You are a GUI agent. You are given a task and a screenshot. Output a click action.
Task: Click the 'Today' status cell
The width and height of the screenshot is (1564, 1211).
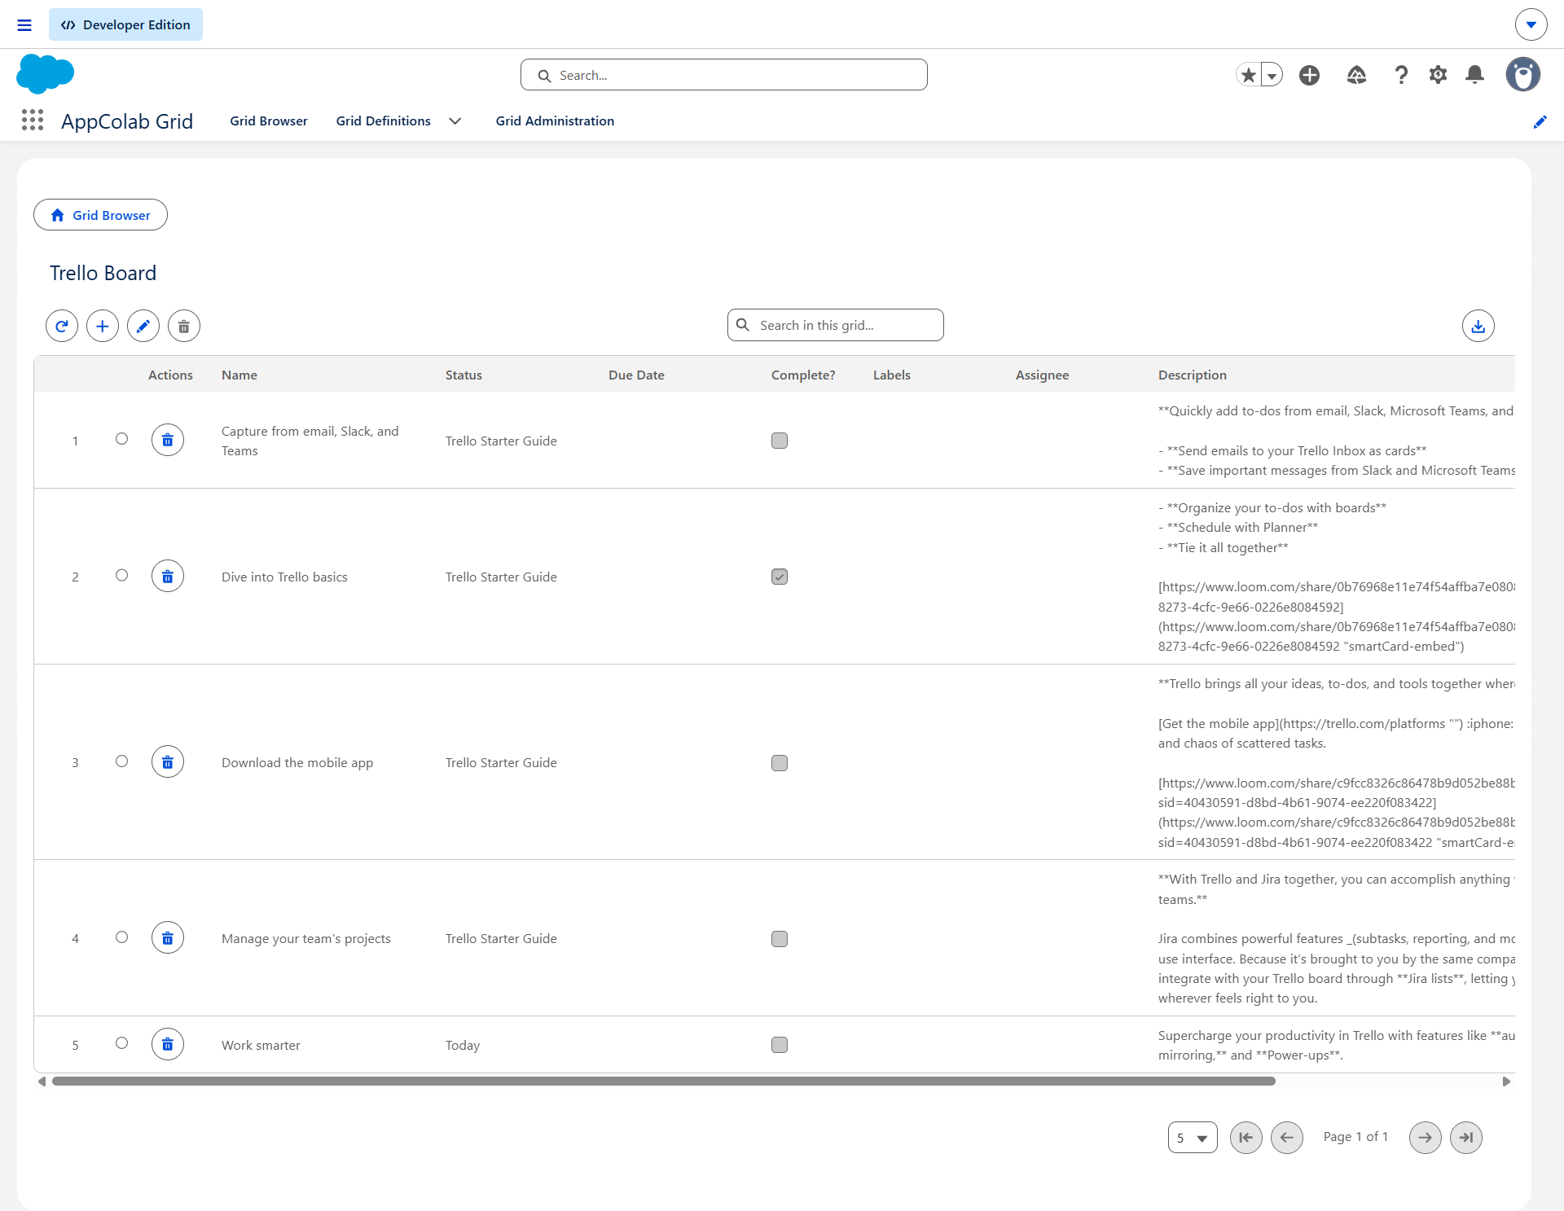click(463, 1045)
